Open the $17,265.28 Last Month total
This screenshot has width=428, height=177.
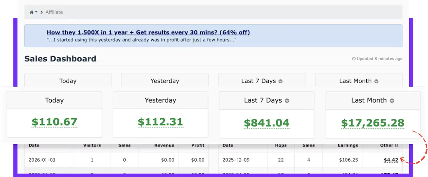tap(372, 123)
